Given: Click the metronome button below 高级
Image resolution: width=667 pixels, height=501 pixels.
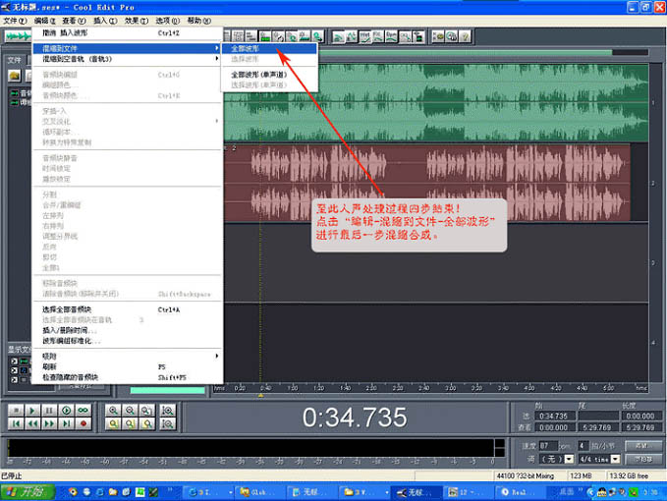Looking at the screenshot, I should (x=643, y=460).
